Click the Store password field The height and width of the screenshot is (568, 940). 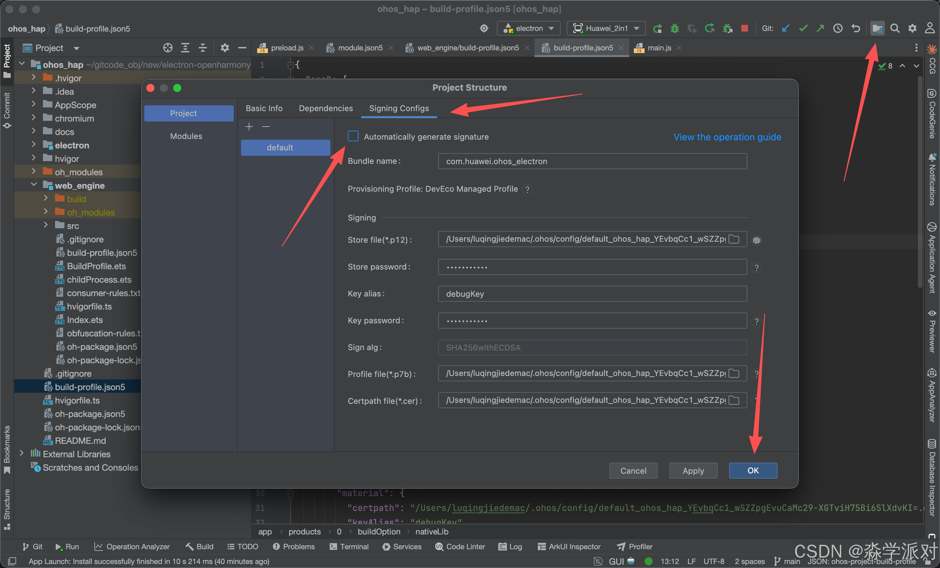tap(592, 267)
